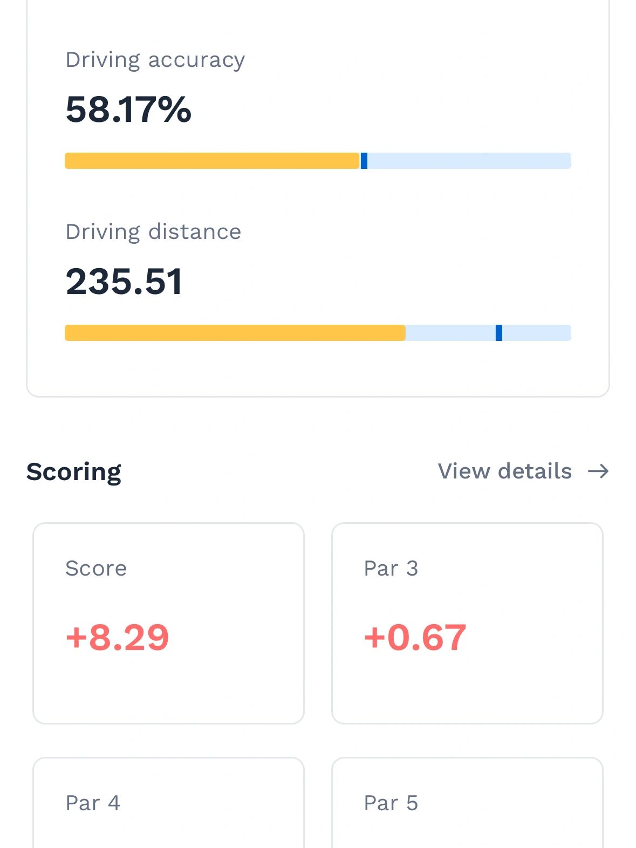Click the yellow Driving accuracy progress bar
Image resolution: width=636 pixels, height=848 pixels.
tap(211, 161)
